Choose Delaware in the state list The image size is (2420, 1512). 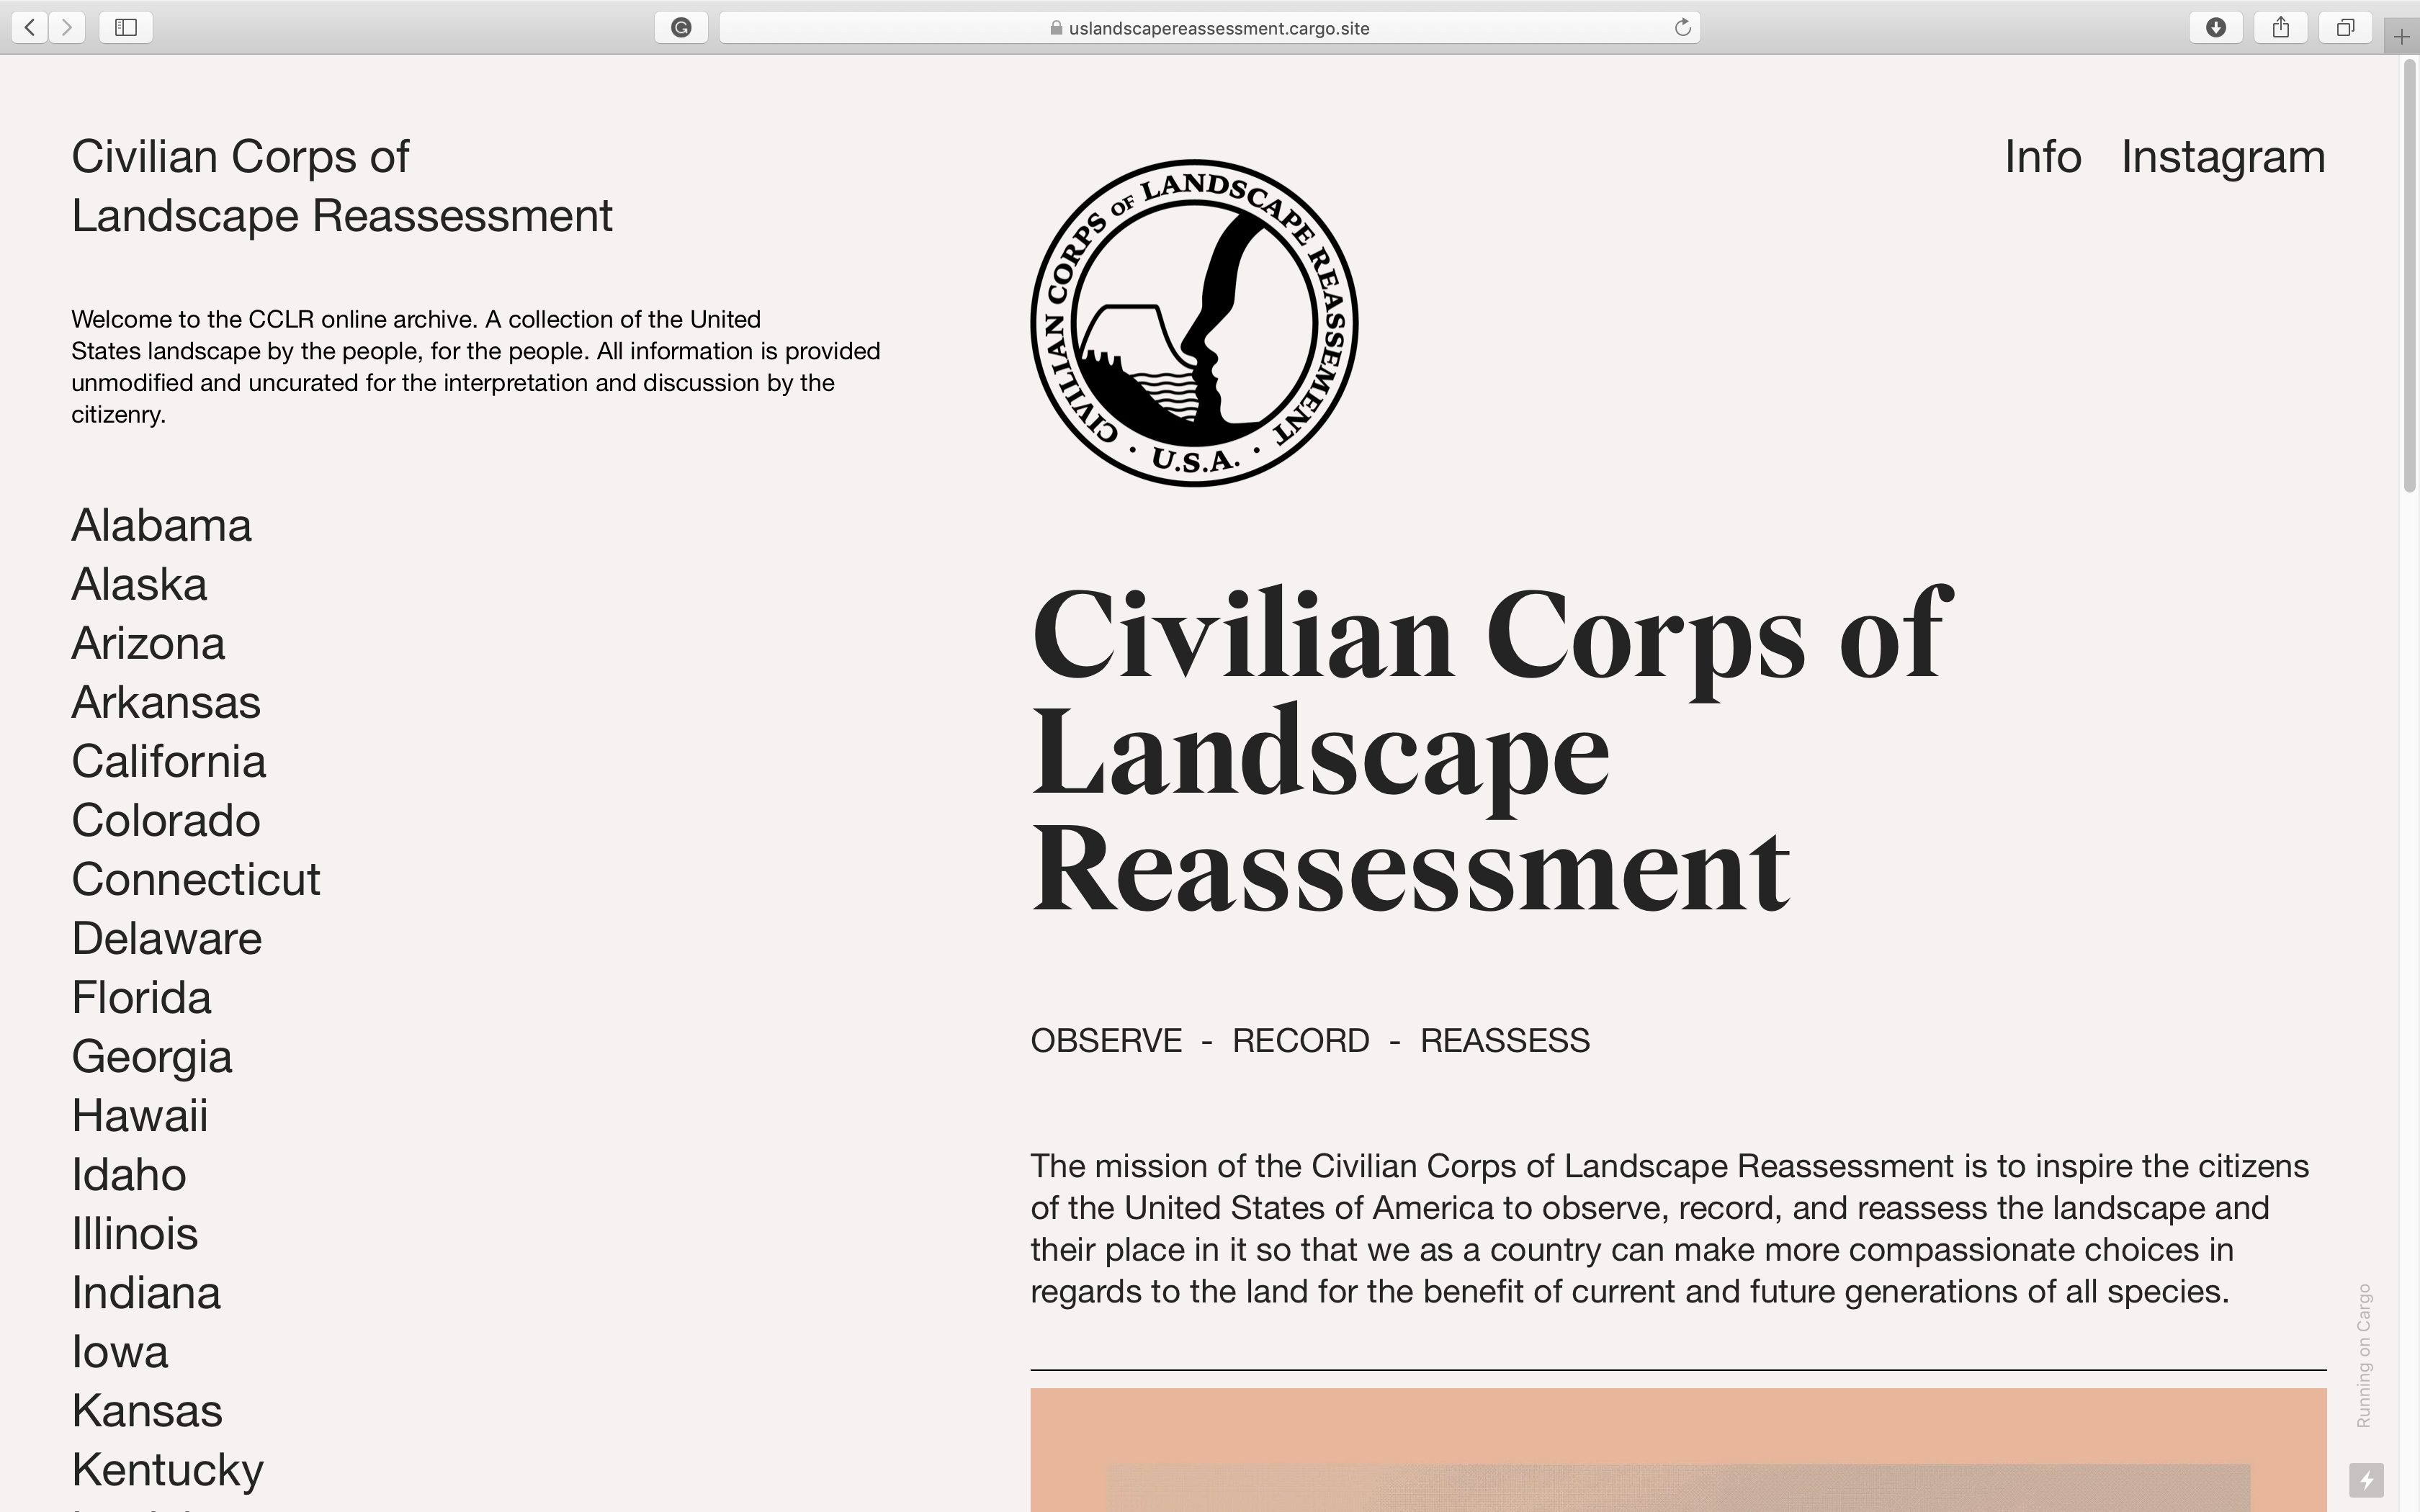[x=167, y=938]
